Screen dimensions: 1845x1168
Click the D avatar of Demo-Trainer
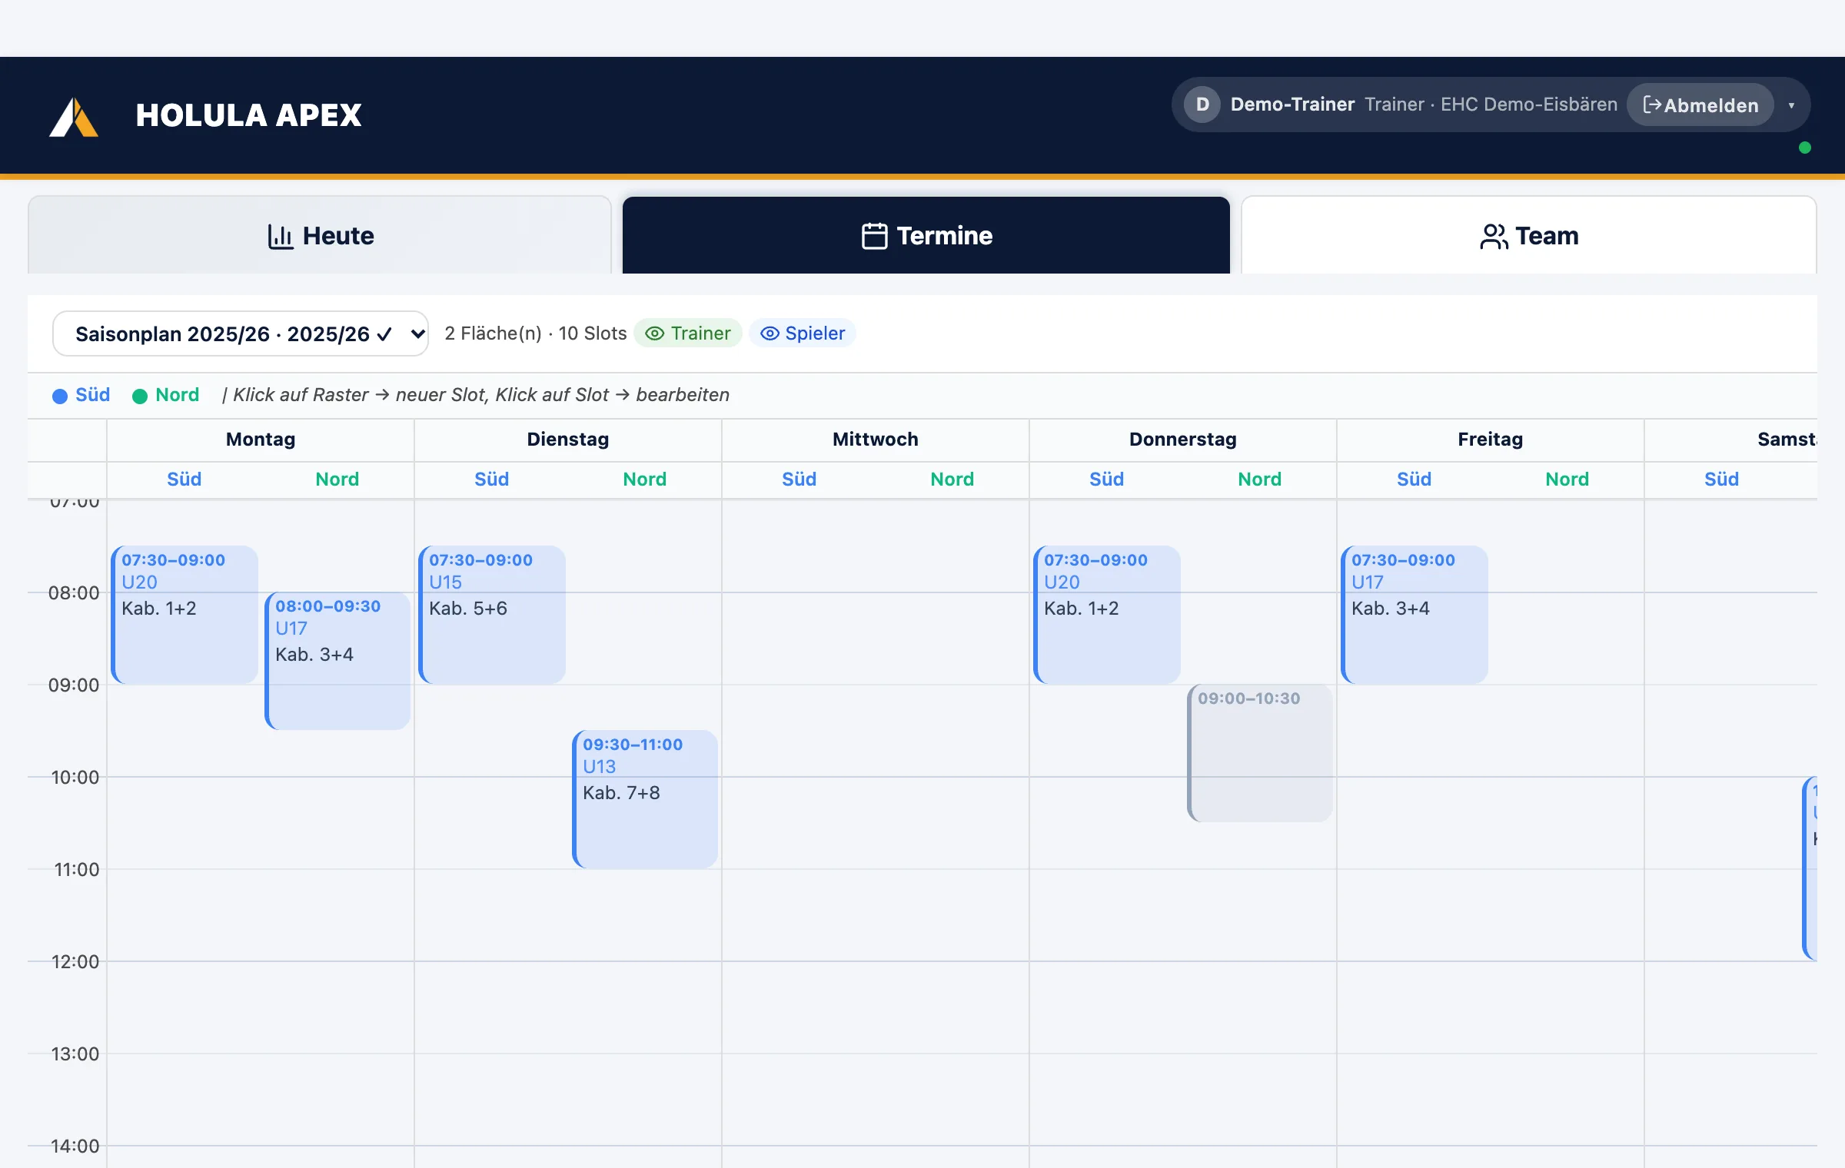click(x=1202, y=105)
